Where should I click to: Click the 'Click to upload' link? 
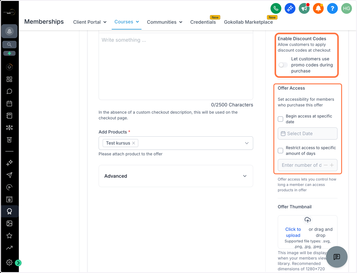pyautogui.click(x=293, y=232)
